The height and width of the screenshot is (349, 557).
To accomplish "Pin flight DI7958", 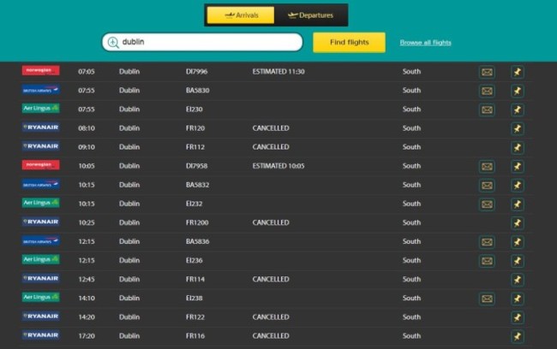I will pyautogui.click(x=518, y=166).
